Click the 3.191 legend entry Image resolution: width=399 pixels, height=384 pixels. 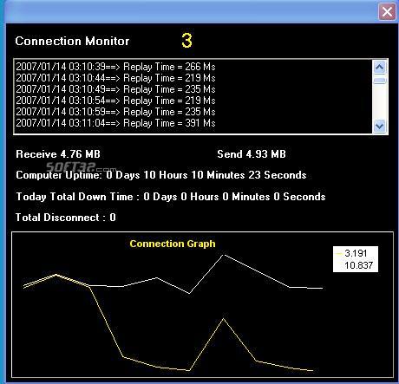point(352,253)
